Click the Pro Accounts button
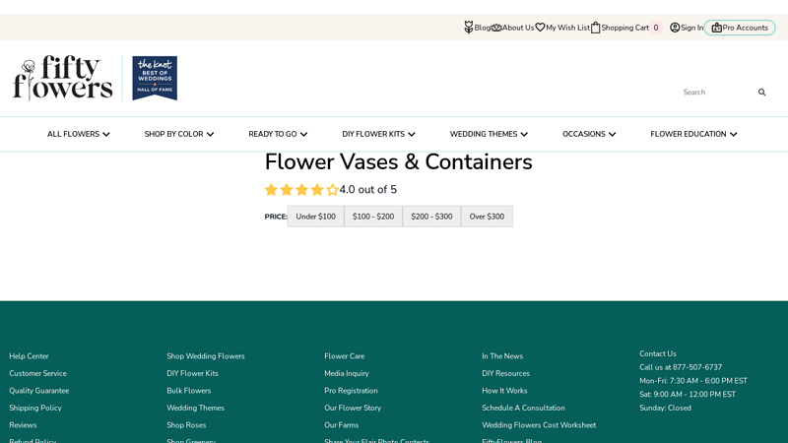 click(740, 28)
